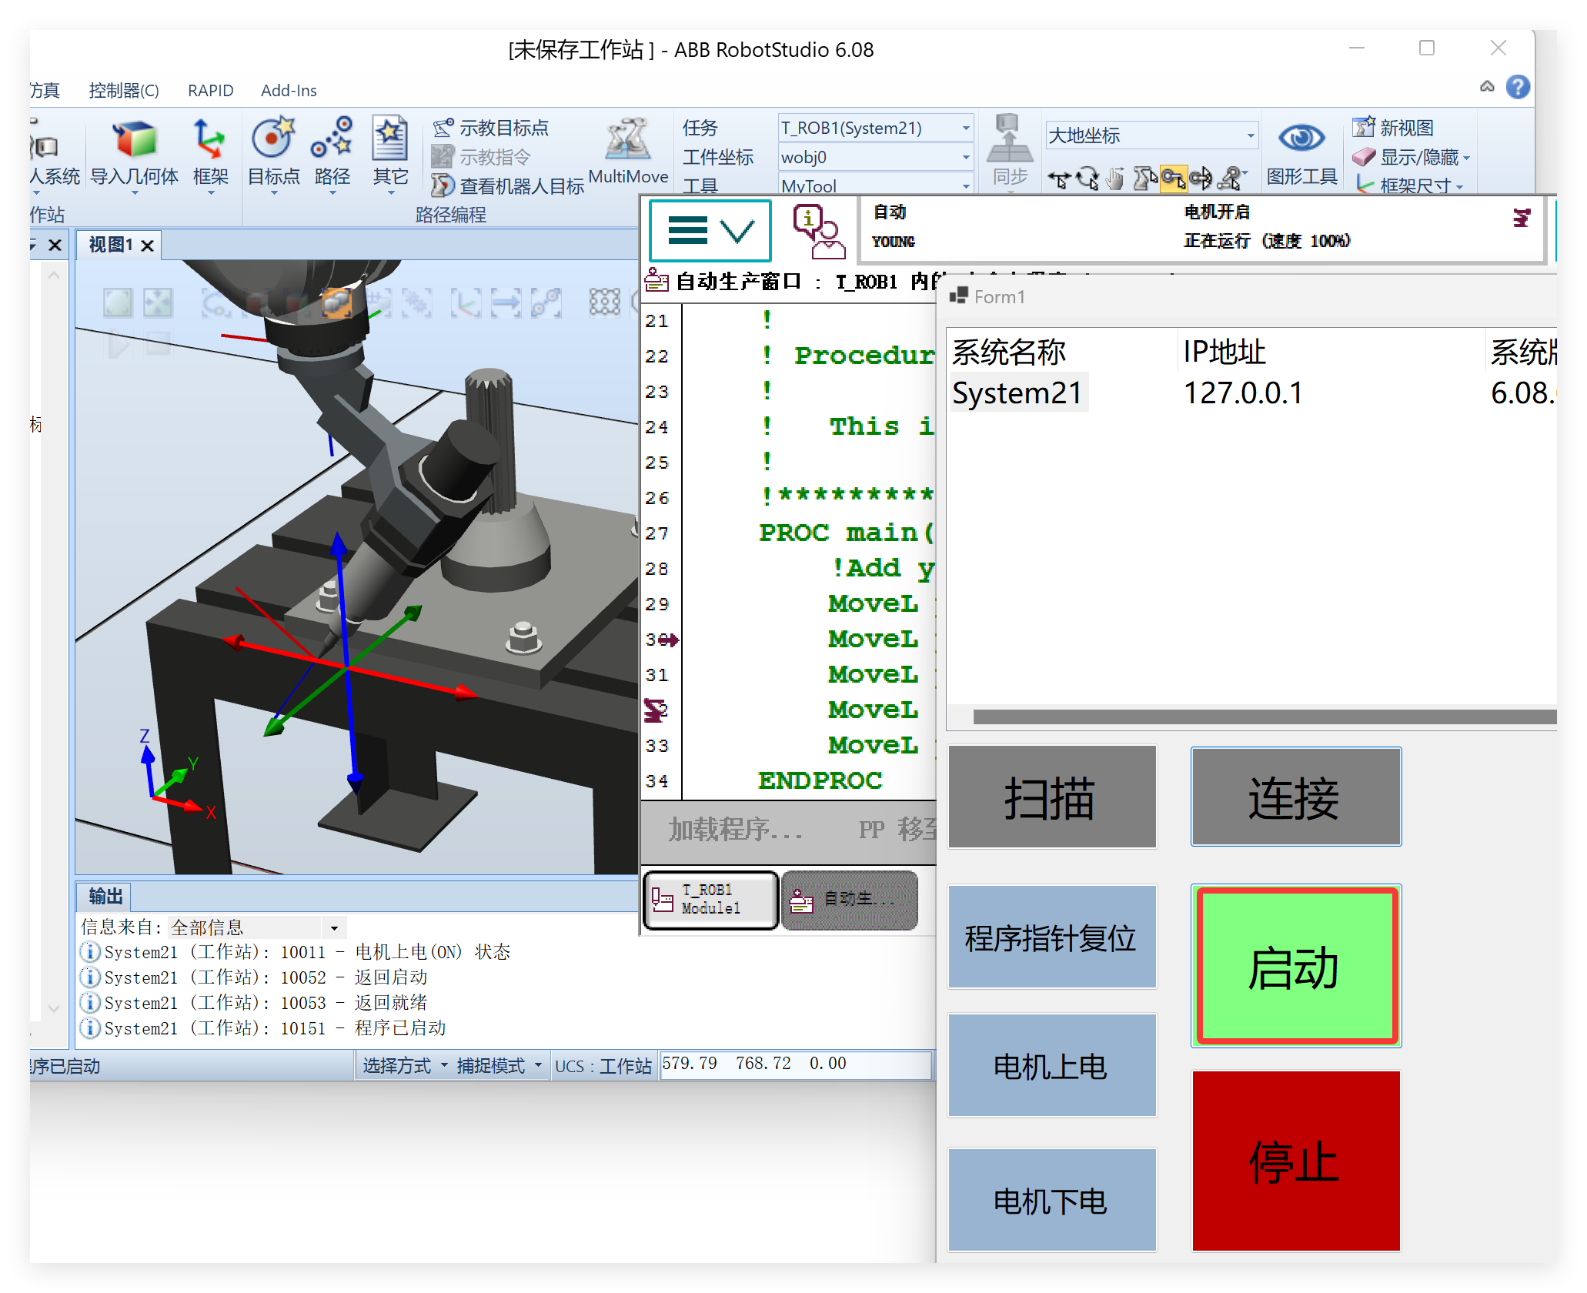This screenshot has width=1587, height=1293.
Task: Toggle dotted grid selection icon in view
Action: coord(604,302)
